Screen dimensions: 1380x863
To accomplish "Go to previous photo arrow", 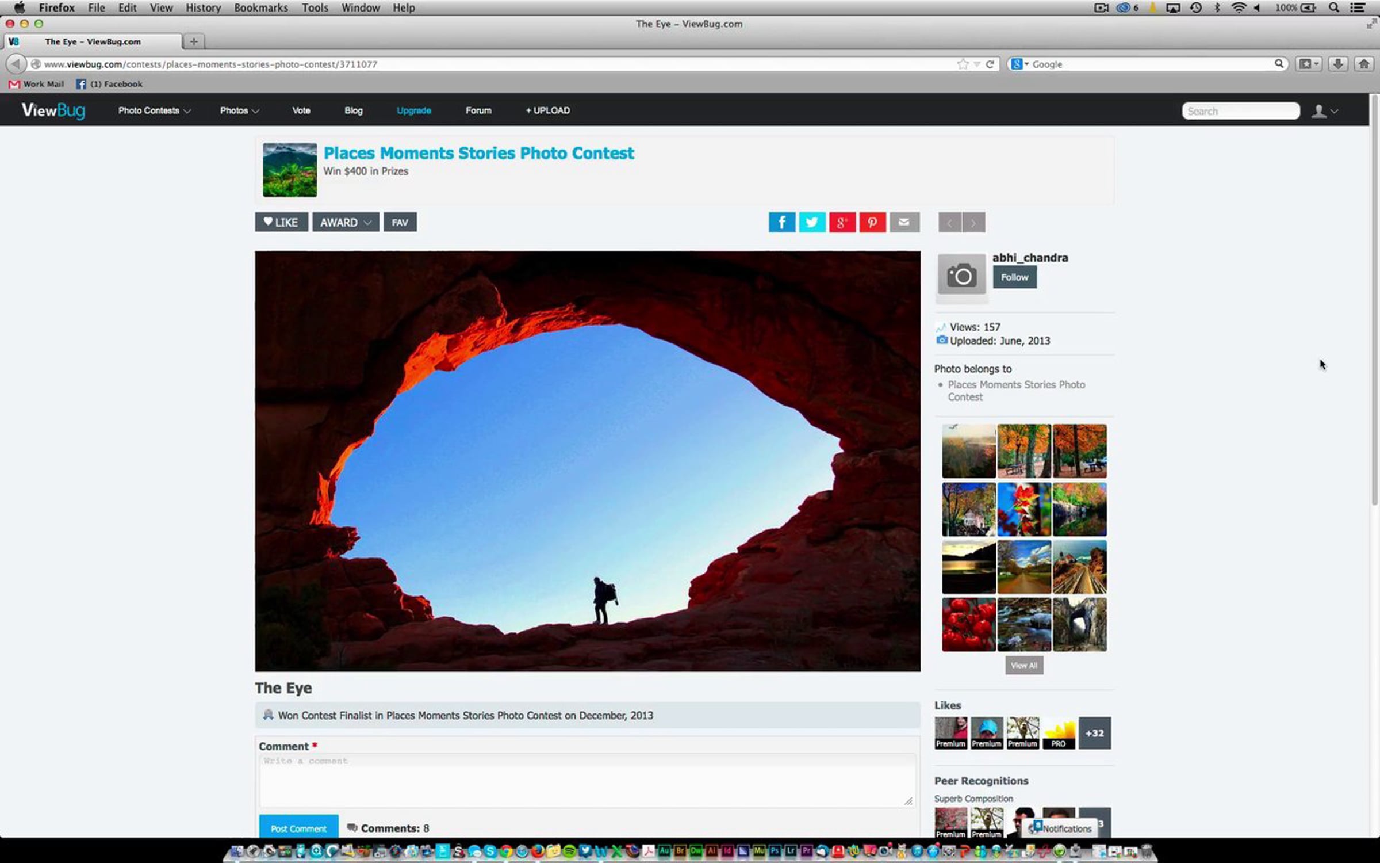I will coord(950,223).
